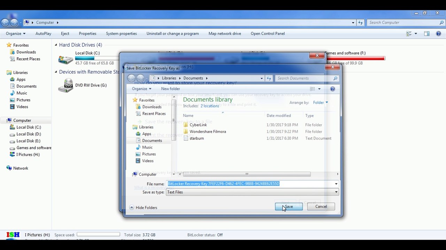
Task: Select starburn text document
Action: coord(197,138)
